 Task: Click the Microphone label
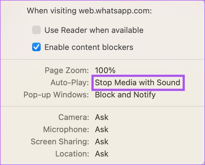tap(66, 129)
